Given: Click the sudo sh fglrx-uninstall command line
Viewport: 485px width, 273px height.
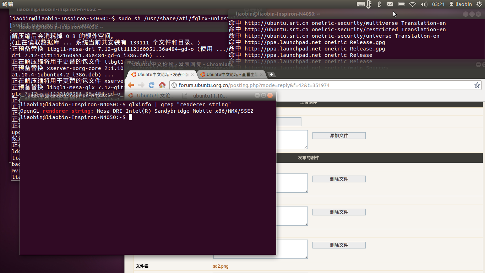Looking at the screenshot, I should click(x=119, y=18).
